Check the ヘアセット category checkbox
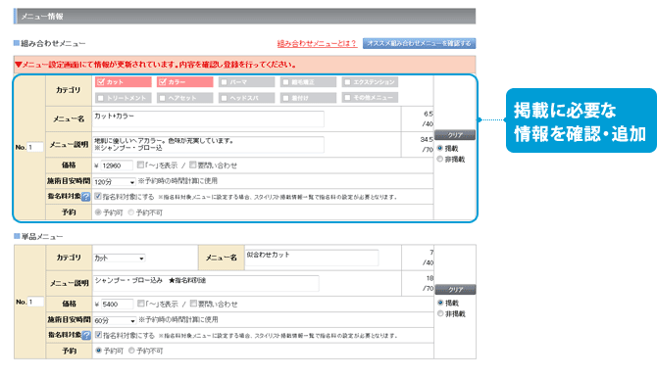The image size is (657, 377). tap(163, 98)
